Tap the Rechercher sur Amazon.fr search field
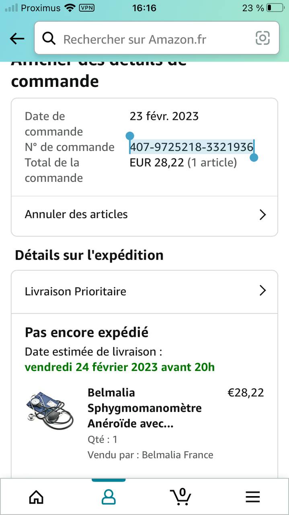The image size is (289, 515). pos(153,39)
